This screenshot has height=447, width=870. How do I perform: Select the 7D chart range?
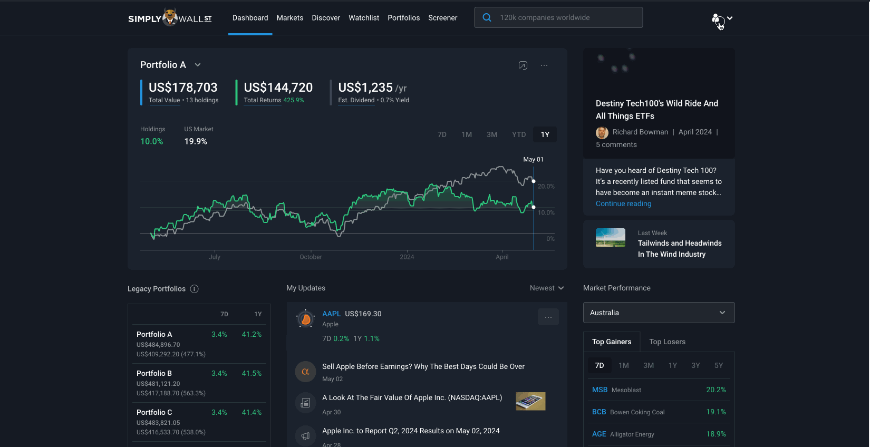(442, 134)
